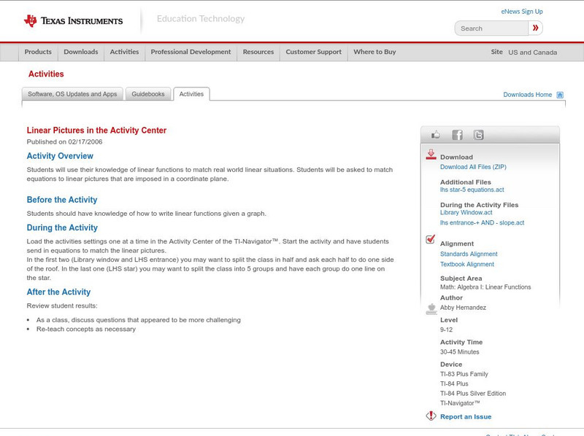This screenshot has height=436, width=584.
Task: Open the Products menu
Action: tap(38, 52)
